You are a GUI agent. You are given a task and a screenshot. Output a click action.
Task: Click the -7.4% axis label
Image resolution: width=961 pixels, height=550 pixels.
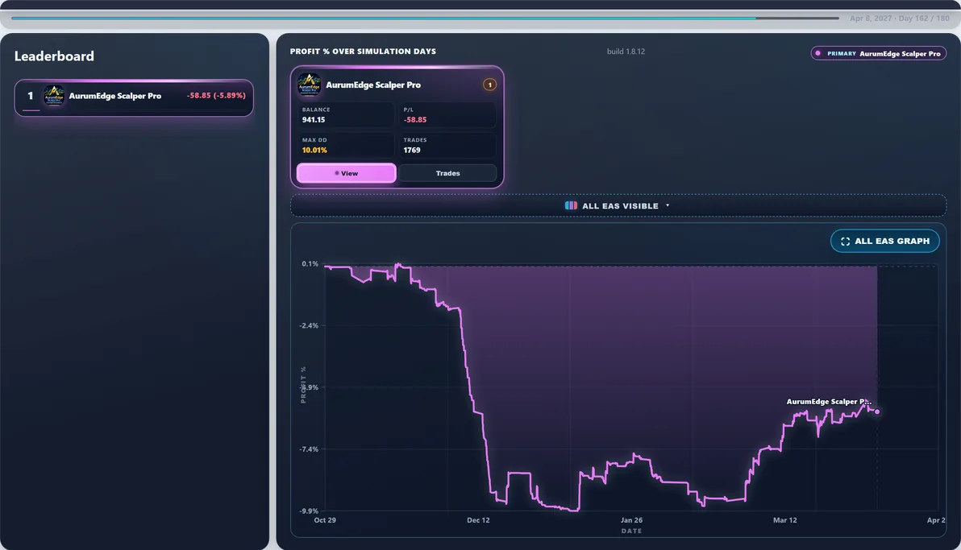(309, 449)
